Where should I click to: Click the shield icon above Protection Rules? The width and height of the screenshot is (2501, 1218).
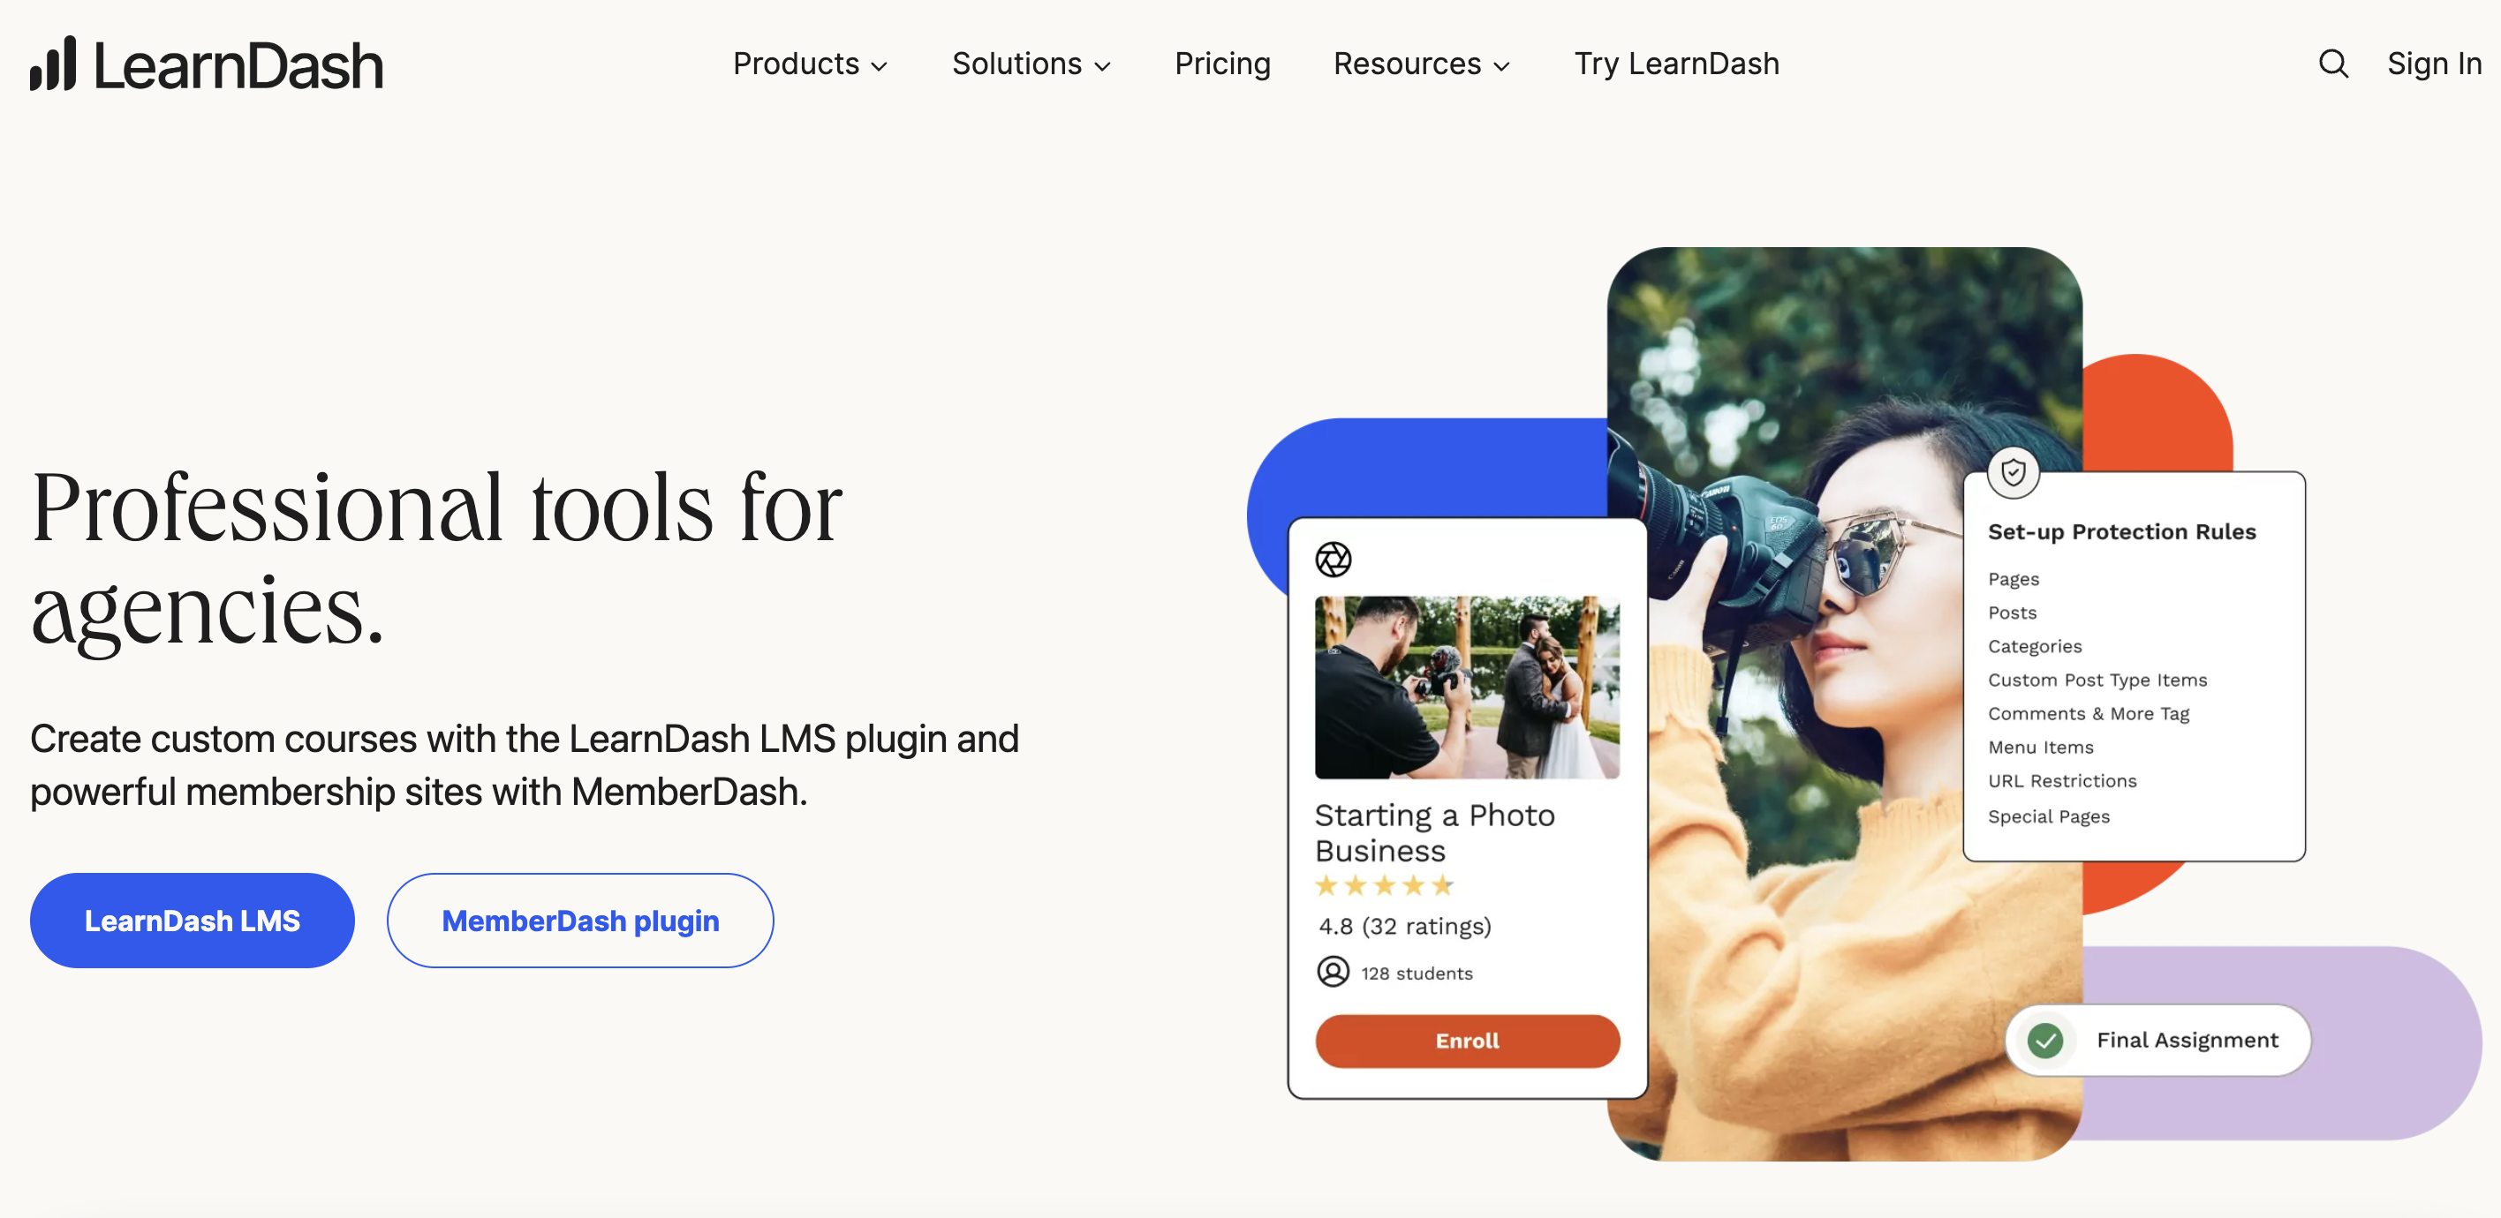coord(2013,473)
